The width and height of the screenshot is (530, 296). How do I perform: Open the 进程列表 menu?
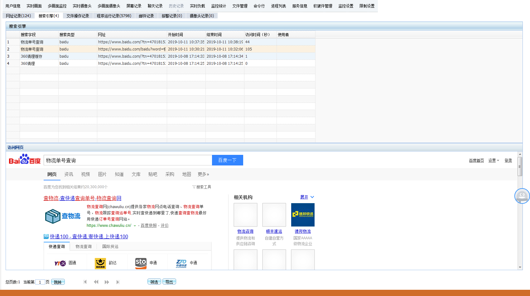point(278,6)
